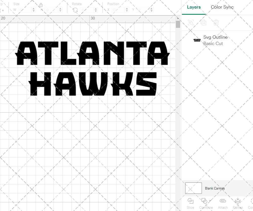Toggle the size aspect ratio lock
This screenshot has width=253, height=211.
pyautogui.click(x=41, y=5)
